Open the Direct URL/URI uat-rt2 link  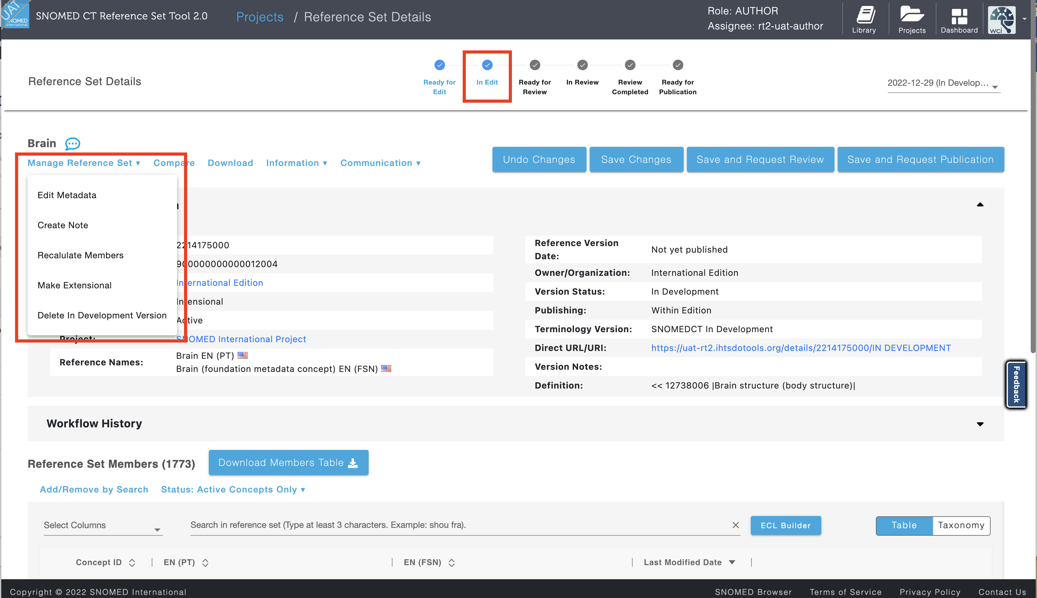pos(801,348)
